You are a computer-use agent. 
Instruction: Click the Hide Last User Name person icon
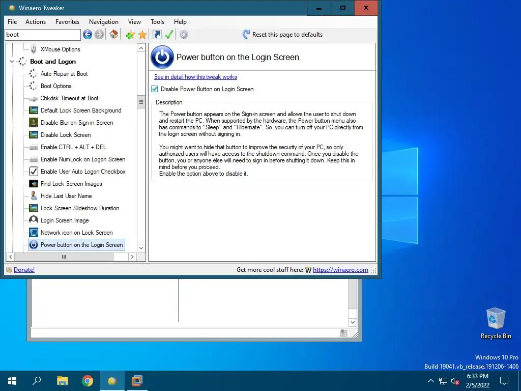coord(34,196)
